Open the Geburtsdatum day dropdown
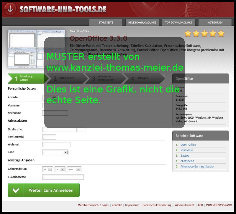This screenshot has height=214, width=236. click(47, 169)
